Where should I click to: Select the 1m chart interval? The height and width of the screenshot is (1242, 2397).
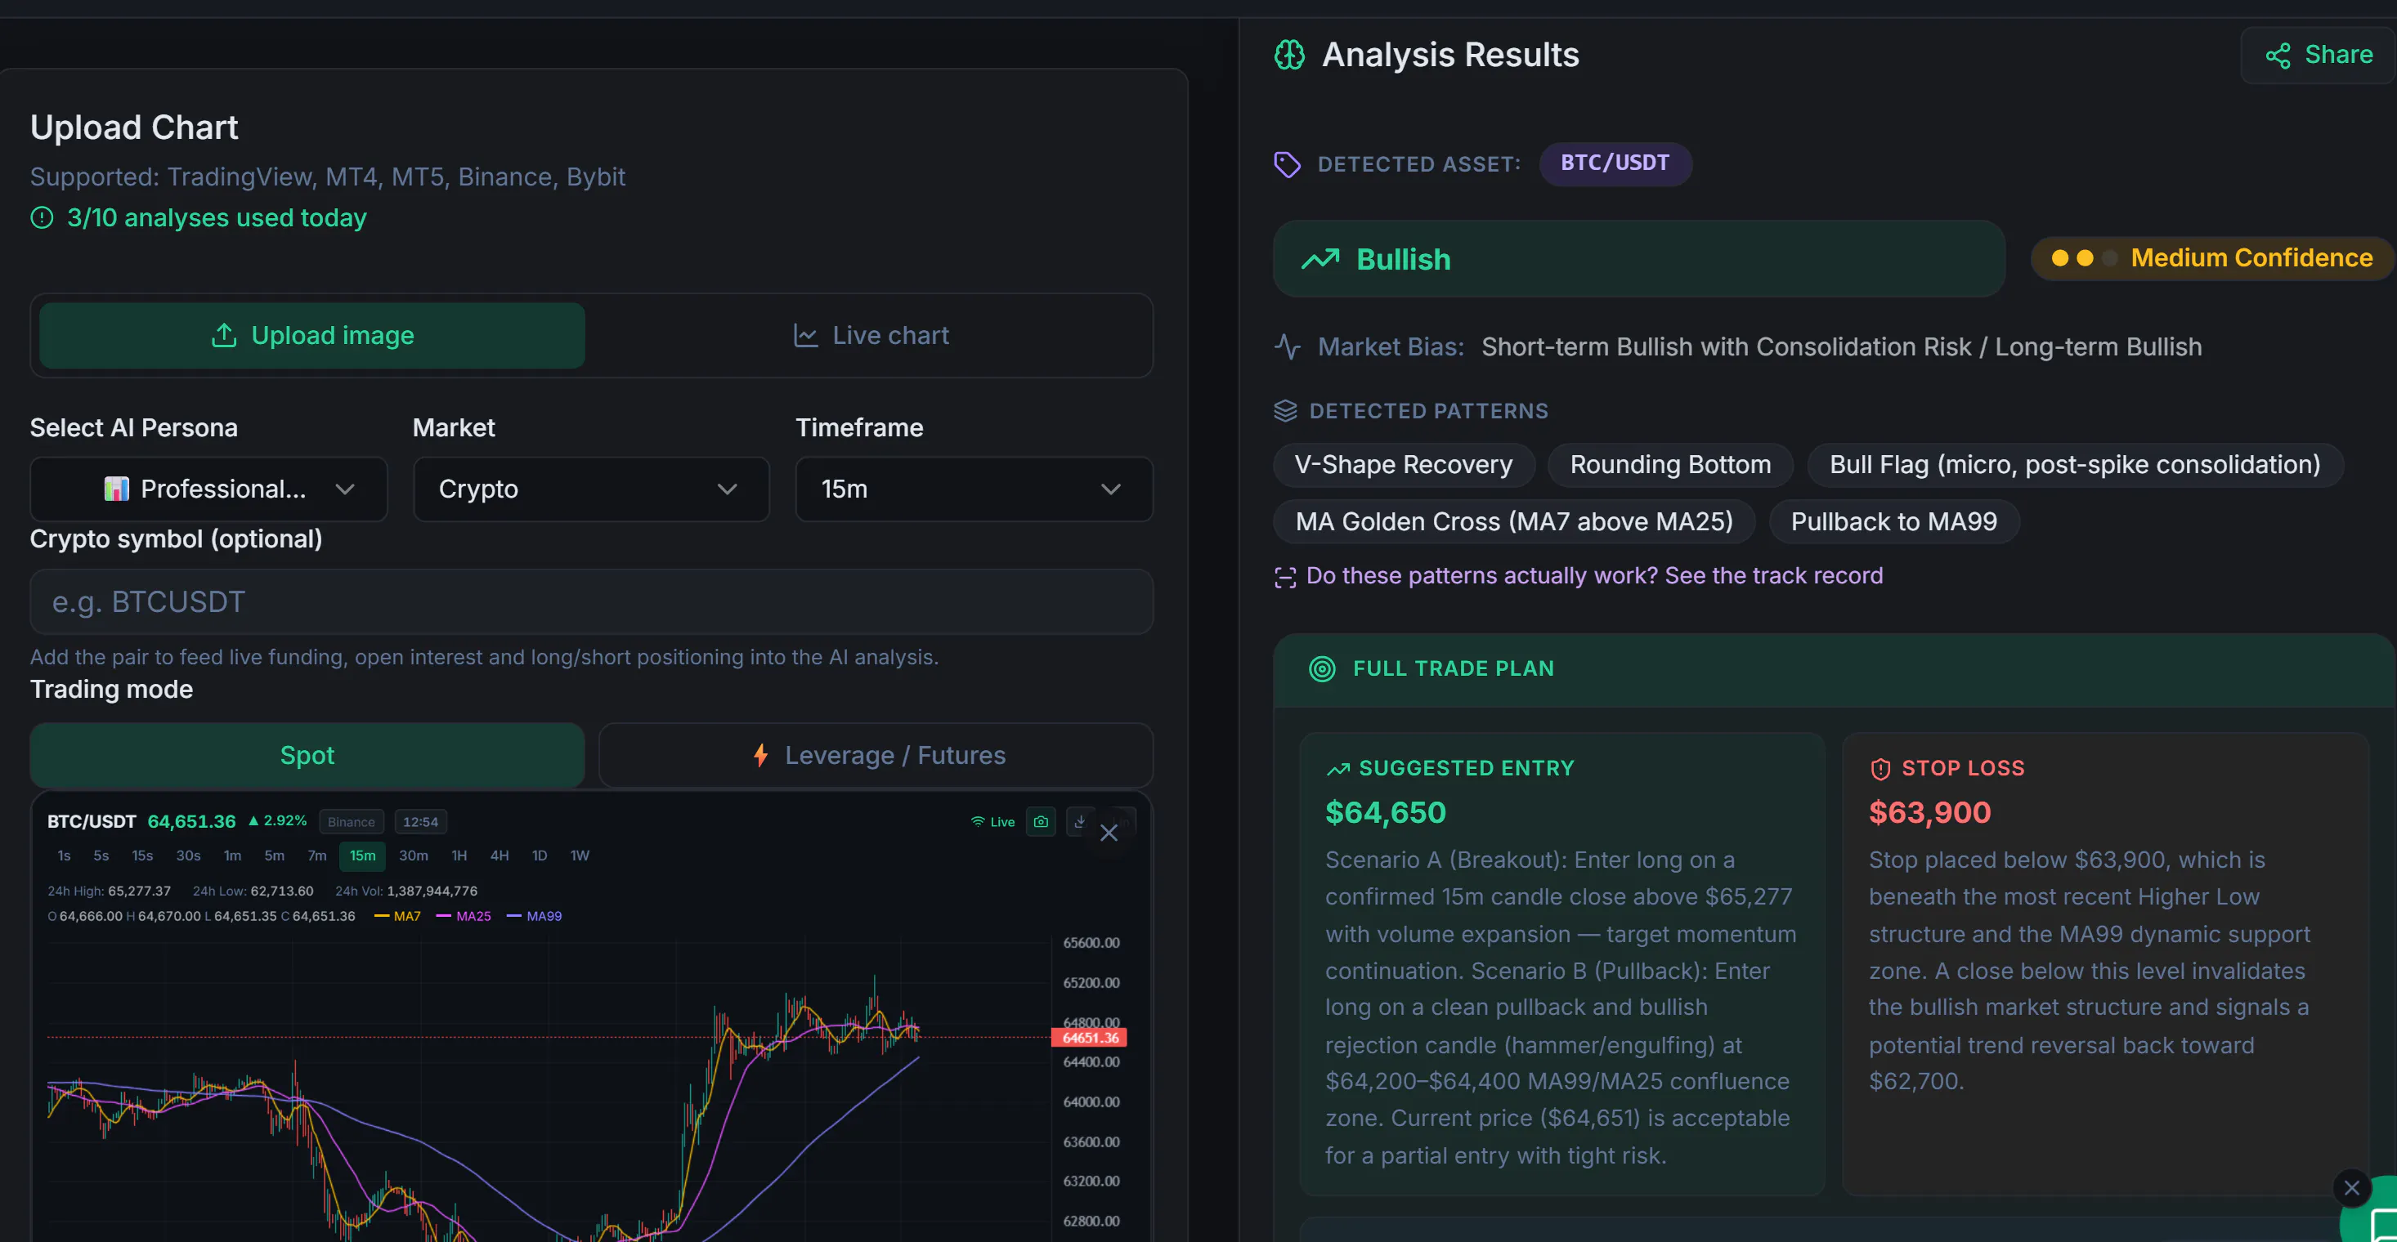pos(231,856)
